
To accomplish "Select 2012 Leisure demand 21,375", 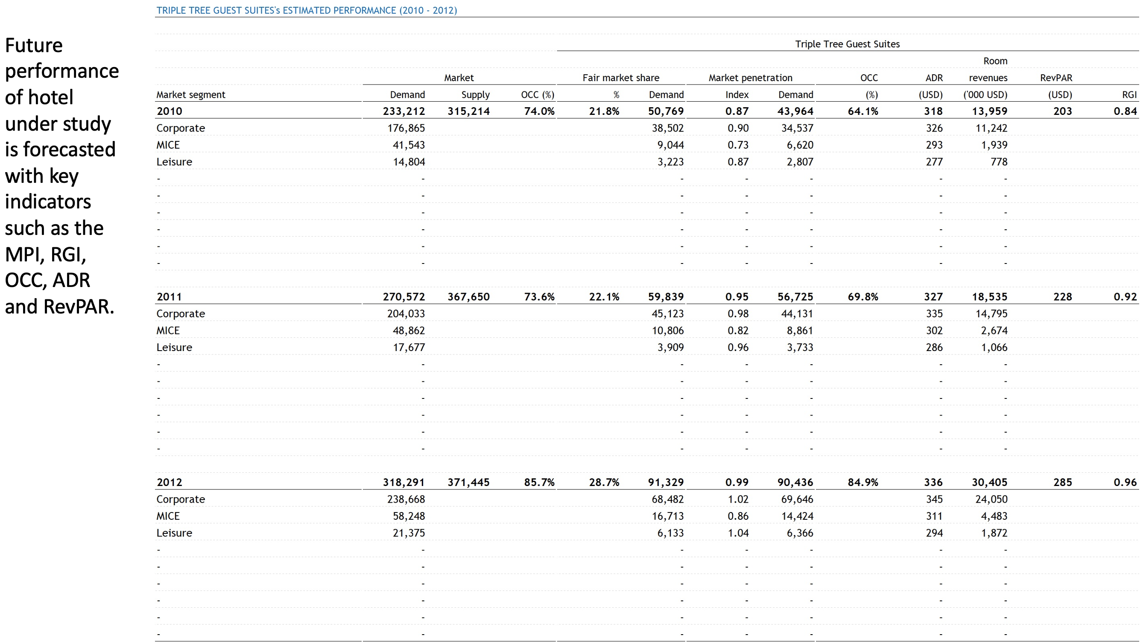I will [x=408, y=533].
